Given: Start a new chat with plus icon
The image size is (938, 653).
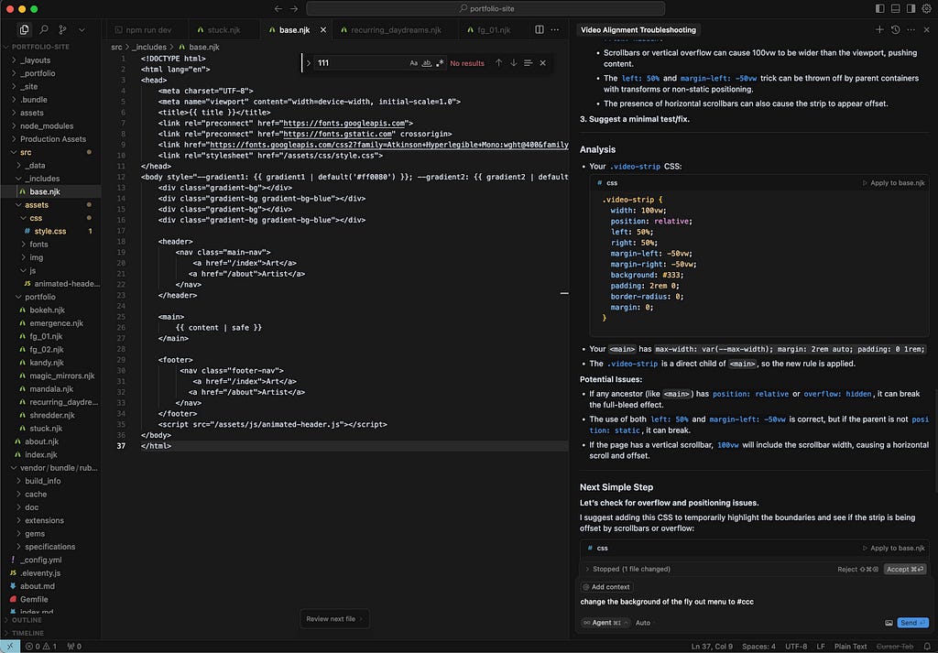Looking at the screenshot, I should pyautogui.click(x=879, y=29).
